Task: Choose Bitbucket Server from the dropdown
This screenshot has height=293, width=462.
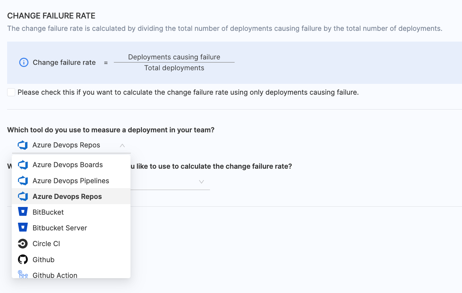Action: 60,228
